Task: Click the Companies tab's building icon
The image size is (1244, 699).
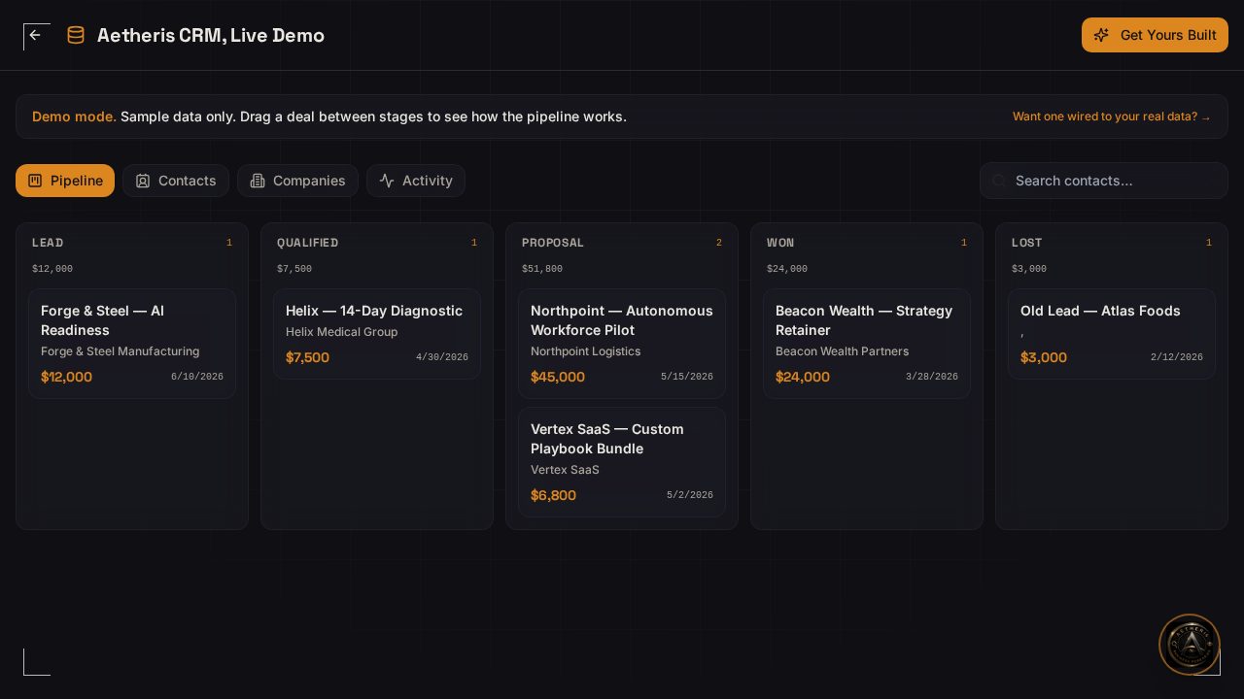Action: point(258,181)
